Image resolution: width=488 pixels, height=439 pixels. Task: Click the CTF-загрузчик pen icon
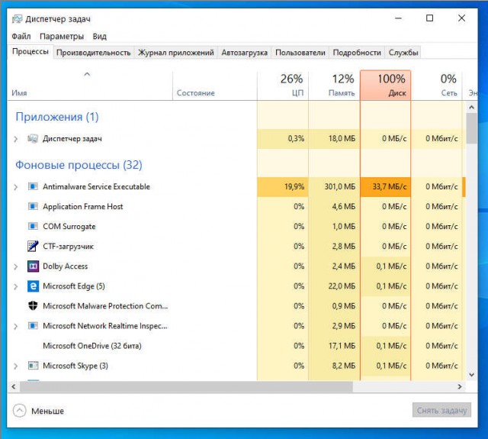[33, 246]
